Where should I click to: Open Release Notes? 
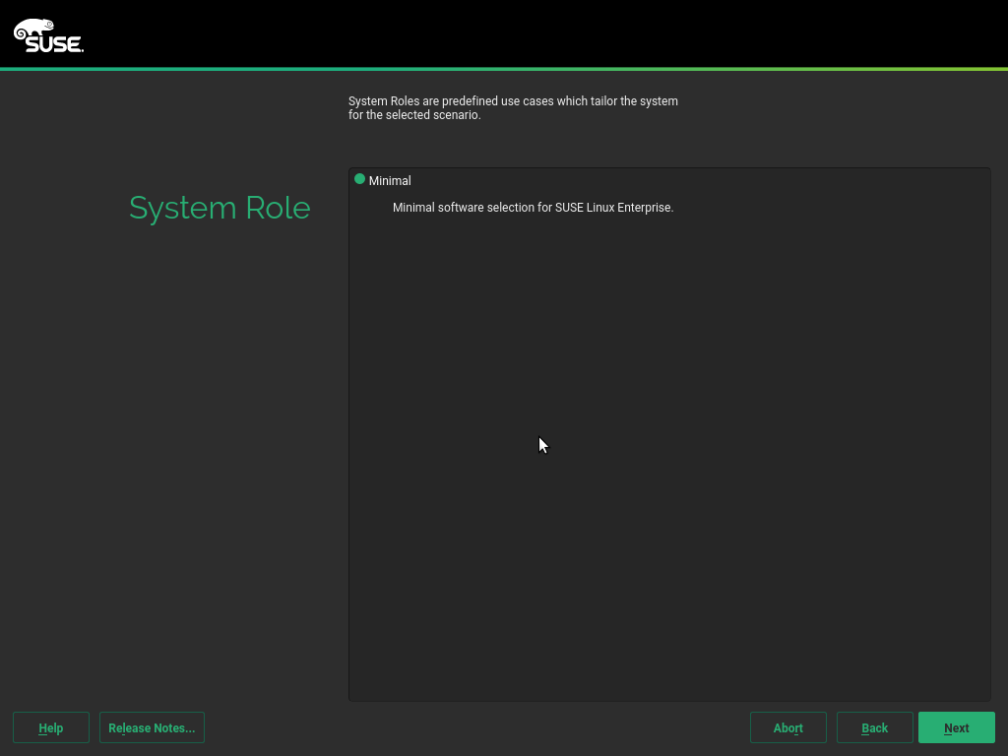click(x=152, y=727)
